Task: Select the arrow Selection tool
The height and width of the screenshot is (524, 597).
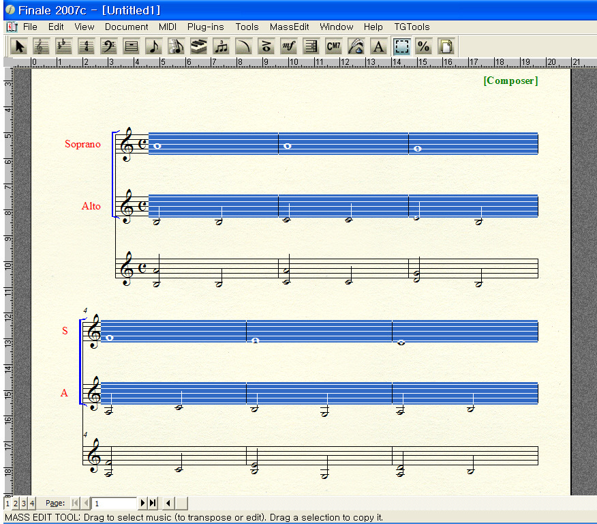Action: pyautogui.click(x=20, y=46)
